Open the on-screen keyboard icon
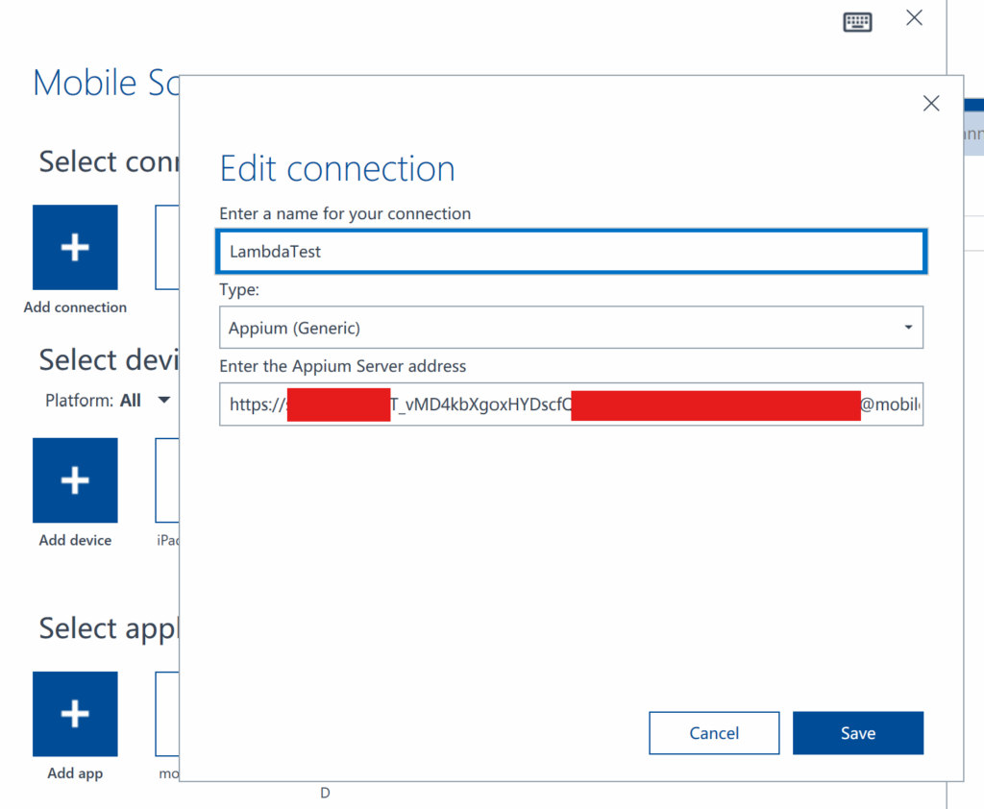The height and width of the screenshot is (809, 984). [x=857, y=22]
